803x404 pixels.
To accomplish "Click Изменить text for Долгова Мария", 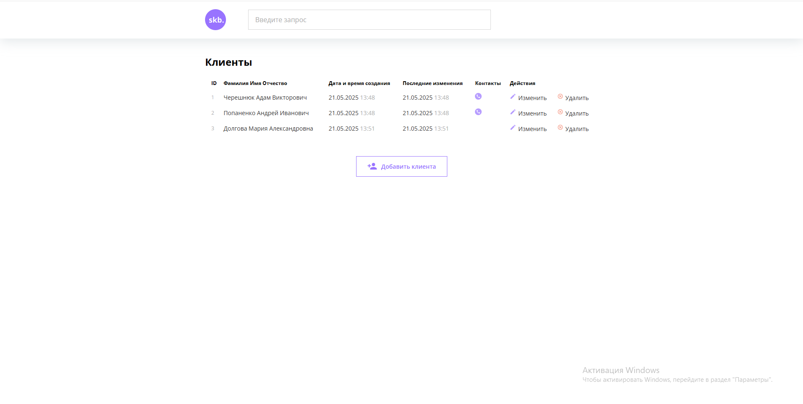I will pos(532,129).
